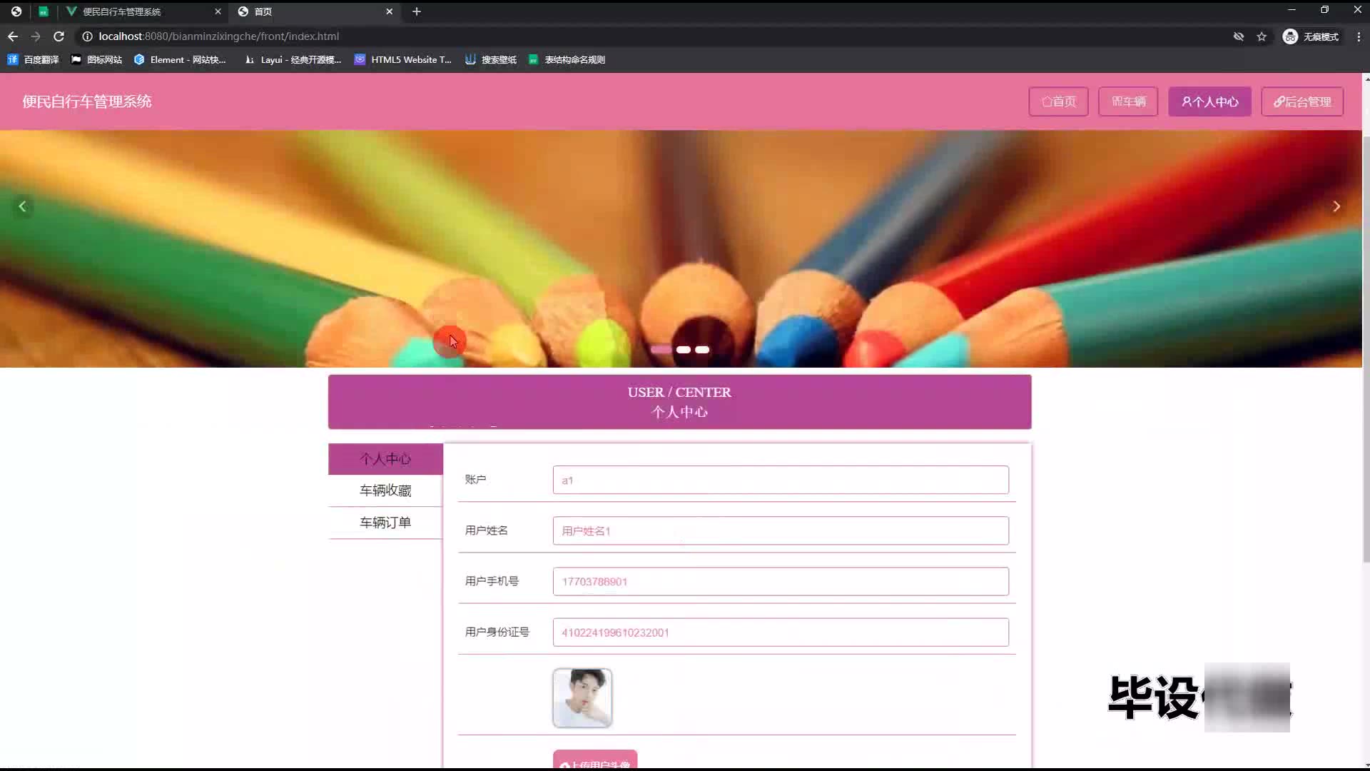This screenshot has height=771, width=1370.
Task: Advance to the next carousel slide
Action: pyautogui.click(x=1336, y=206)
